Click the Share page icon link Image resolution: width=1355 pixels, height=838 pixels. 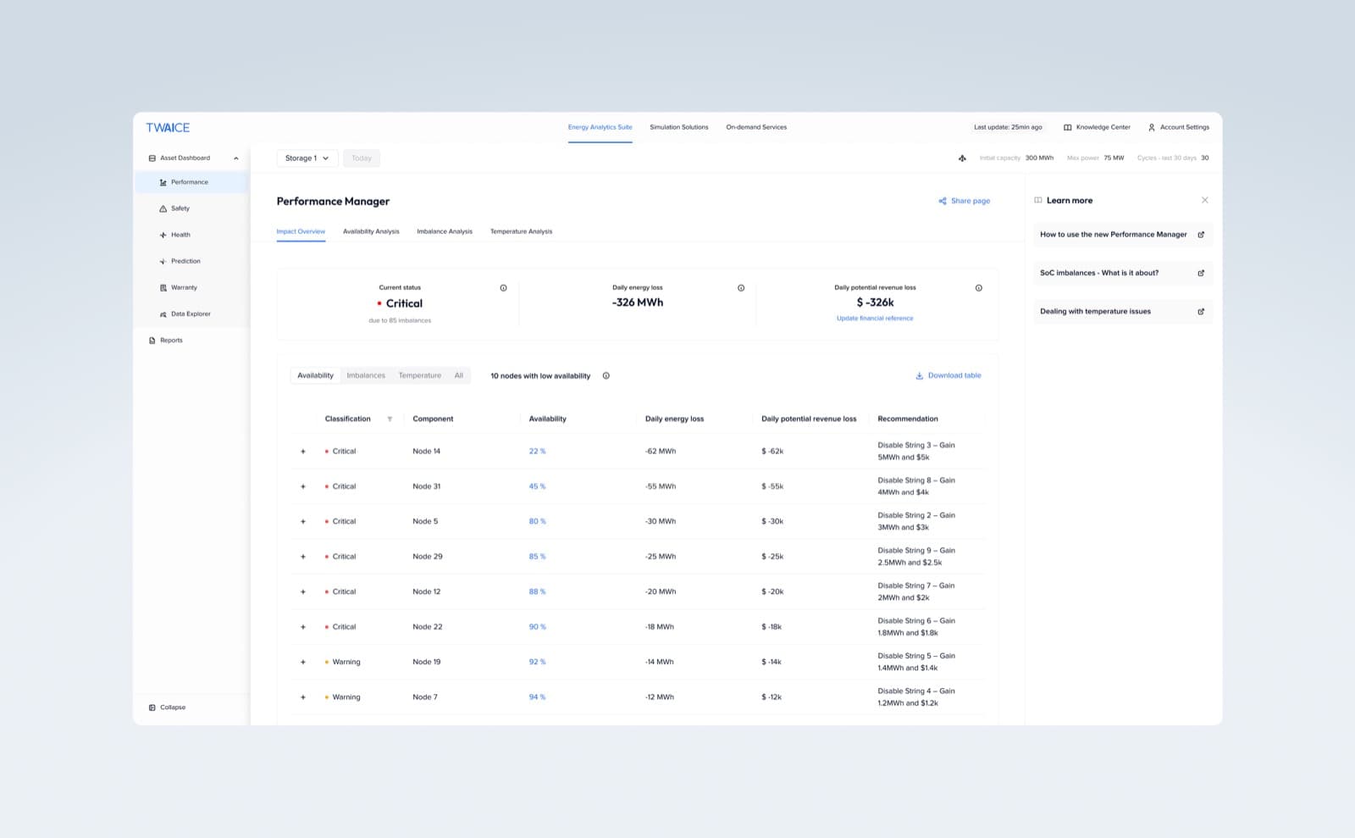click(964, 201)
